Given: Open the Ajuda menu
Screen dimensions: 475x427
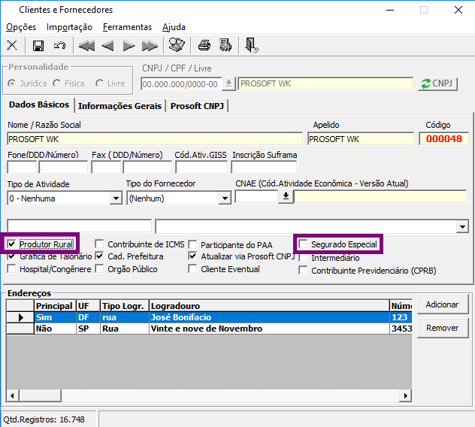Looking at the screenshot, I should pyautogui.click(x=174, y=27).
